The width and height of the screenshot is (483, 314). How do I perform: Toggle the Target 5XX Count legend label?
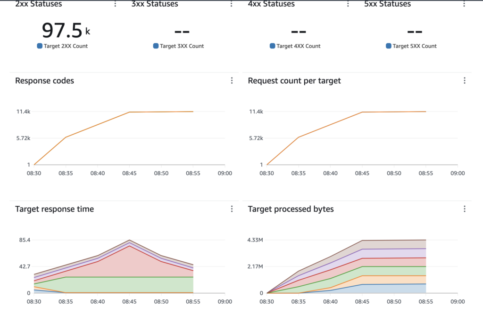(415, 46)
